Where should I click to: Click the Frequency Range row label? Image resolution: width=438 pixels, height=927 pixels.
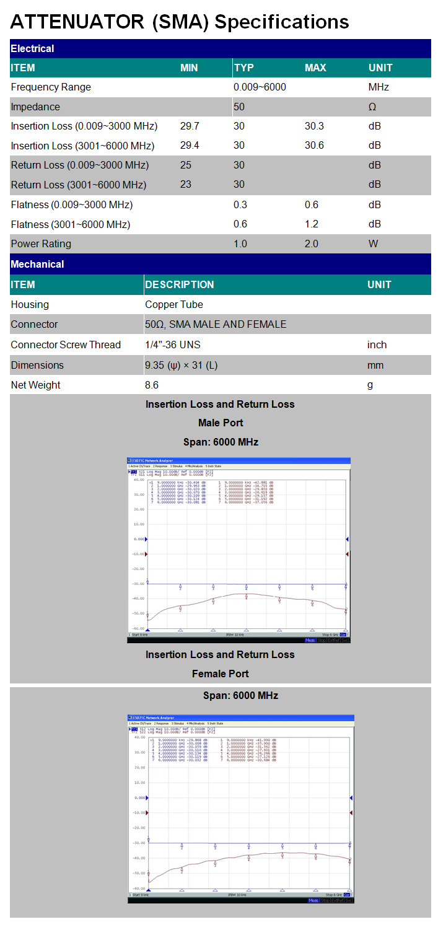pos(51,87)
